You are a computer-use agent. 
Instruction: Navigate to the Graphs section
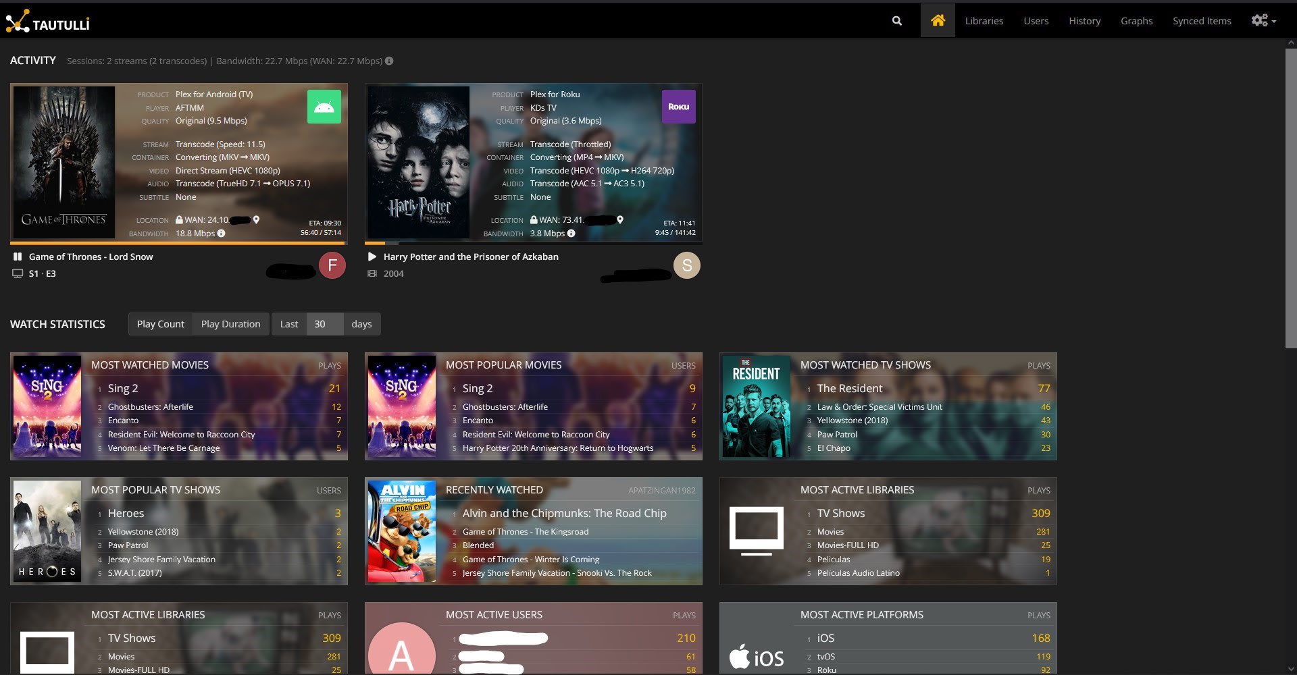[1136, 20]
